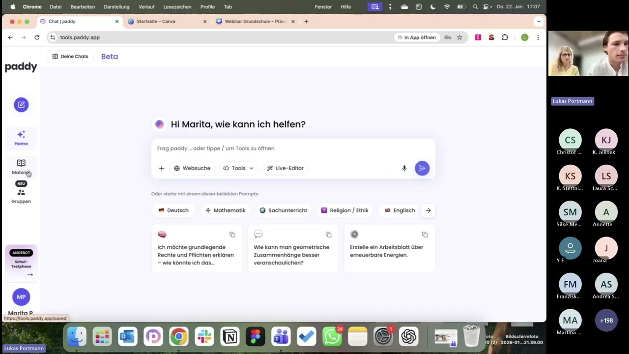629x354 pixels.
Task: Select the Sachunterricht prompt category
Action: point(283,210)
